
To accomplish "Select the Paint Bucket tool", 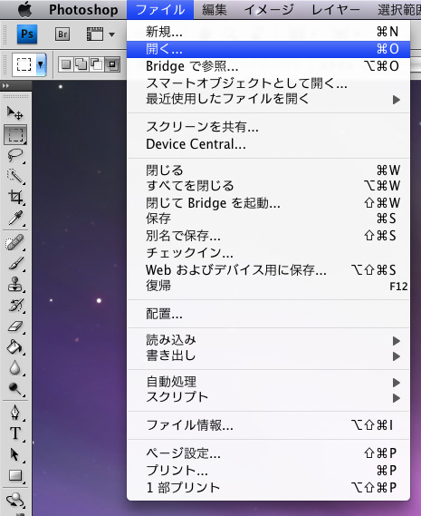I will click(x=15, y=346).
